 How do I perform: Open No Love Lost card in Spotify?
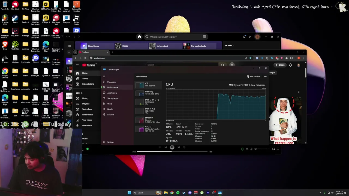165,46
